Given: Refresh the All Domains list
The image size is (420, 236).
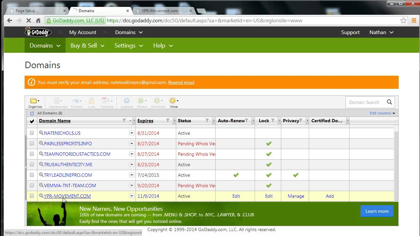Looking at the screenshot, I should 32,113.
